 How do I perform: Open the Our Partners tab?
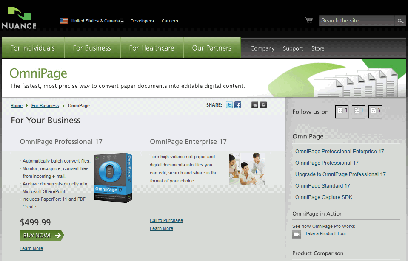click(x=212, y=48)
